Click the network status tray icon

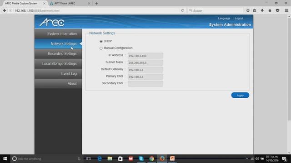pyautogui.click(x=252, y=159)
